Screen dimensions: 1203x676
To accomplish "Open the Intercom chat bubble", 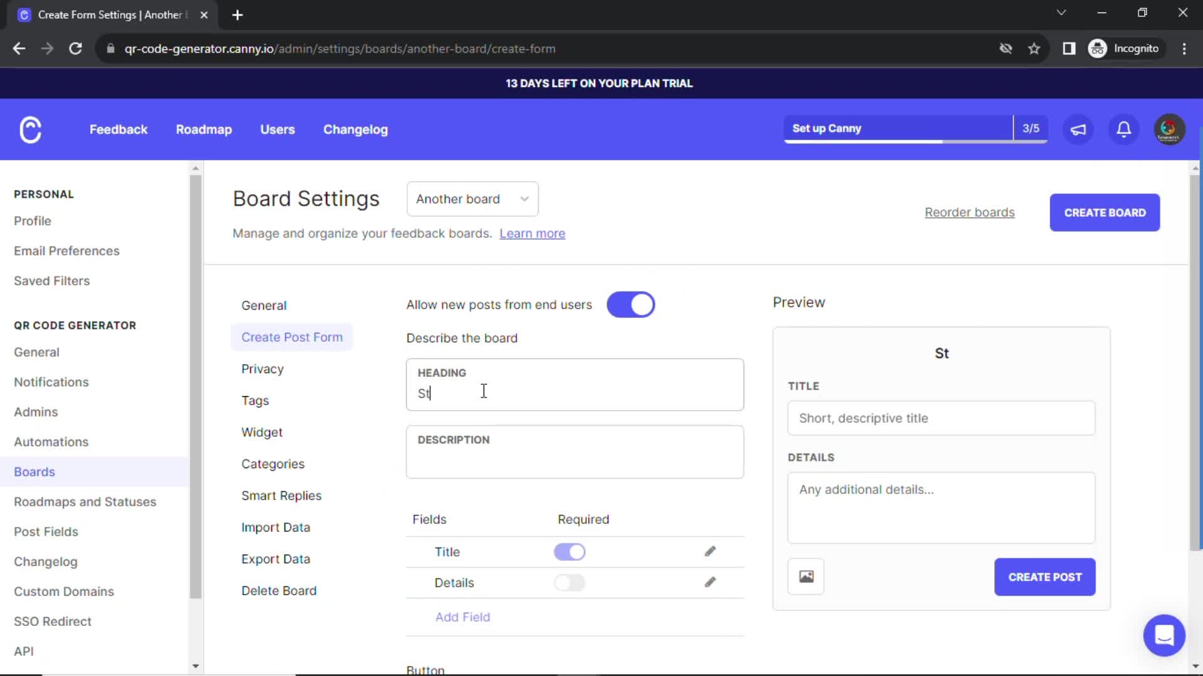I will [1164, 635].
